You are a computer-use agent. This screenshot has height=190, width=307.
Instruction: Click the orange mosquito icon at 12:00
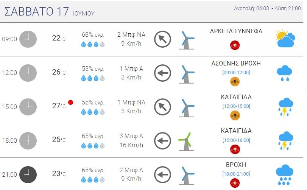(235, 81)
